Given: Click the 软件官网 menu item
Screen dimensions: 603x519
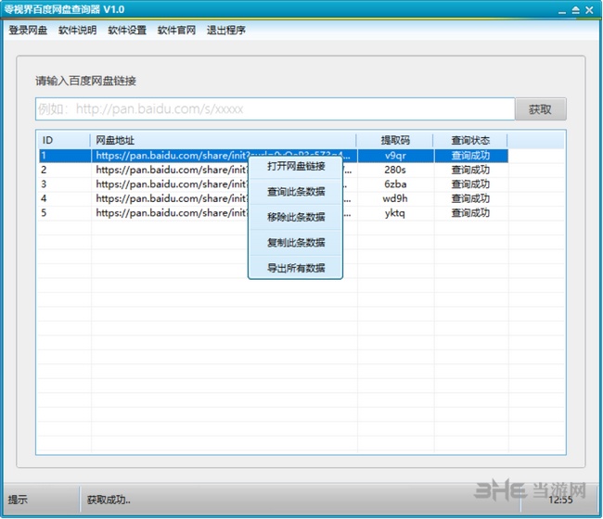Looking at the screenshot, I should tap(176, 30).
